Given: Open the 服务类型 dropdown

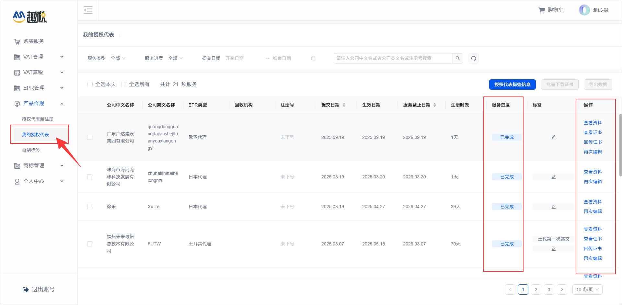Looking at the screenshot, I should (118, 58).
